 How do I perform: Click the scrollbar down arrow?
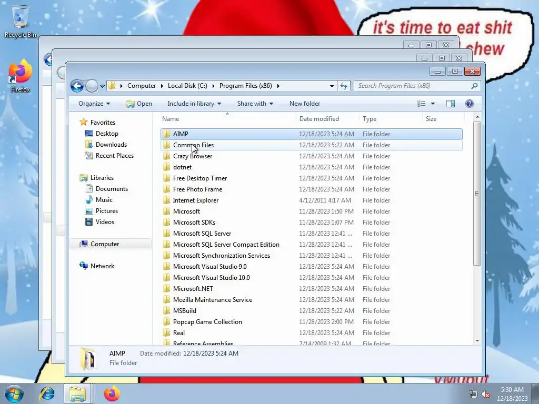click(477, 340)
